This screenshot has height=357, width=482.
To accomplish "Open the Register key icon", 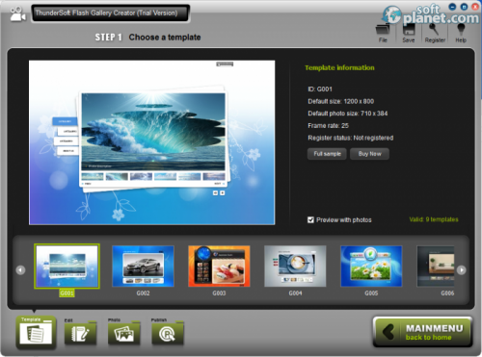I will click(x=435, y=33).
